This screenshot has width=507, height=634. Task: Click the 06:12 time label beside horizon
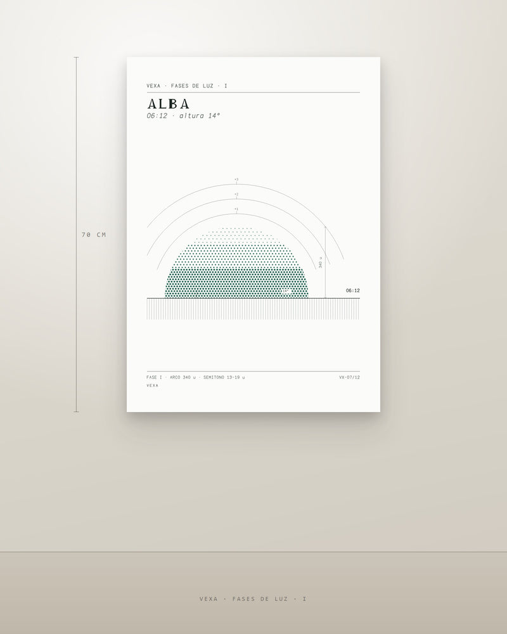pos(352,290)
